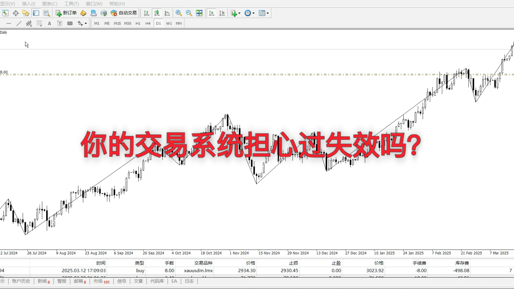
Task: Switch to EA experts tab
Action: point(174,281)
